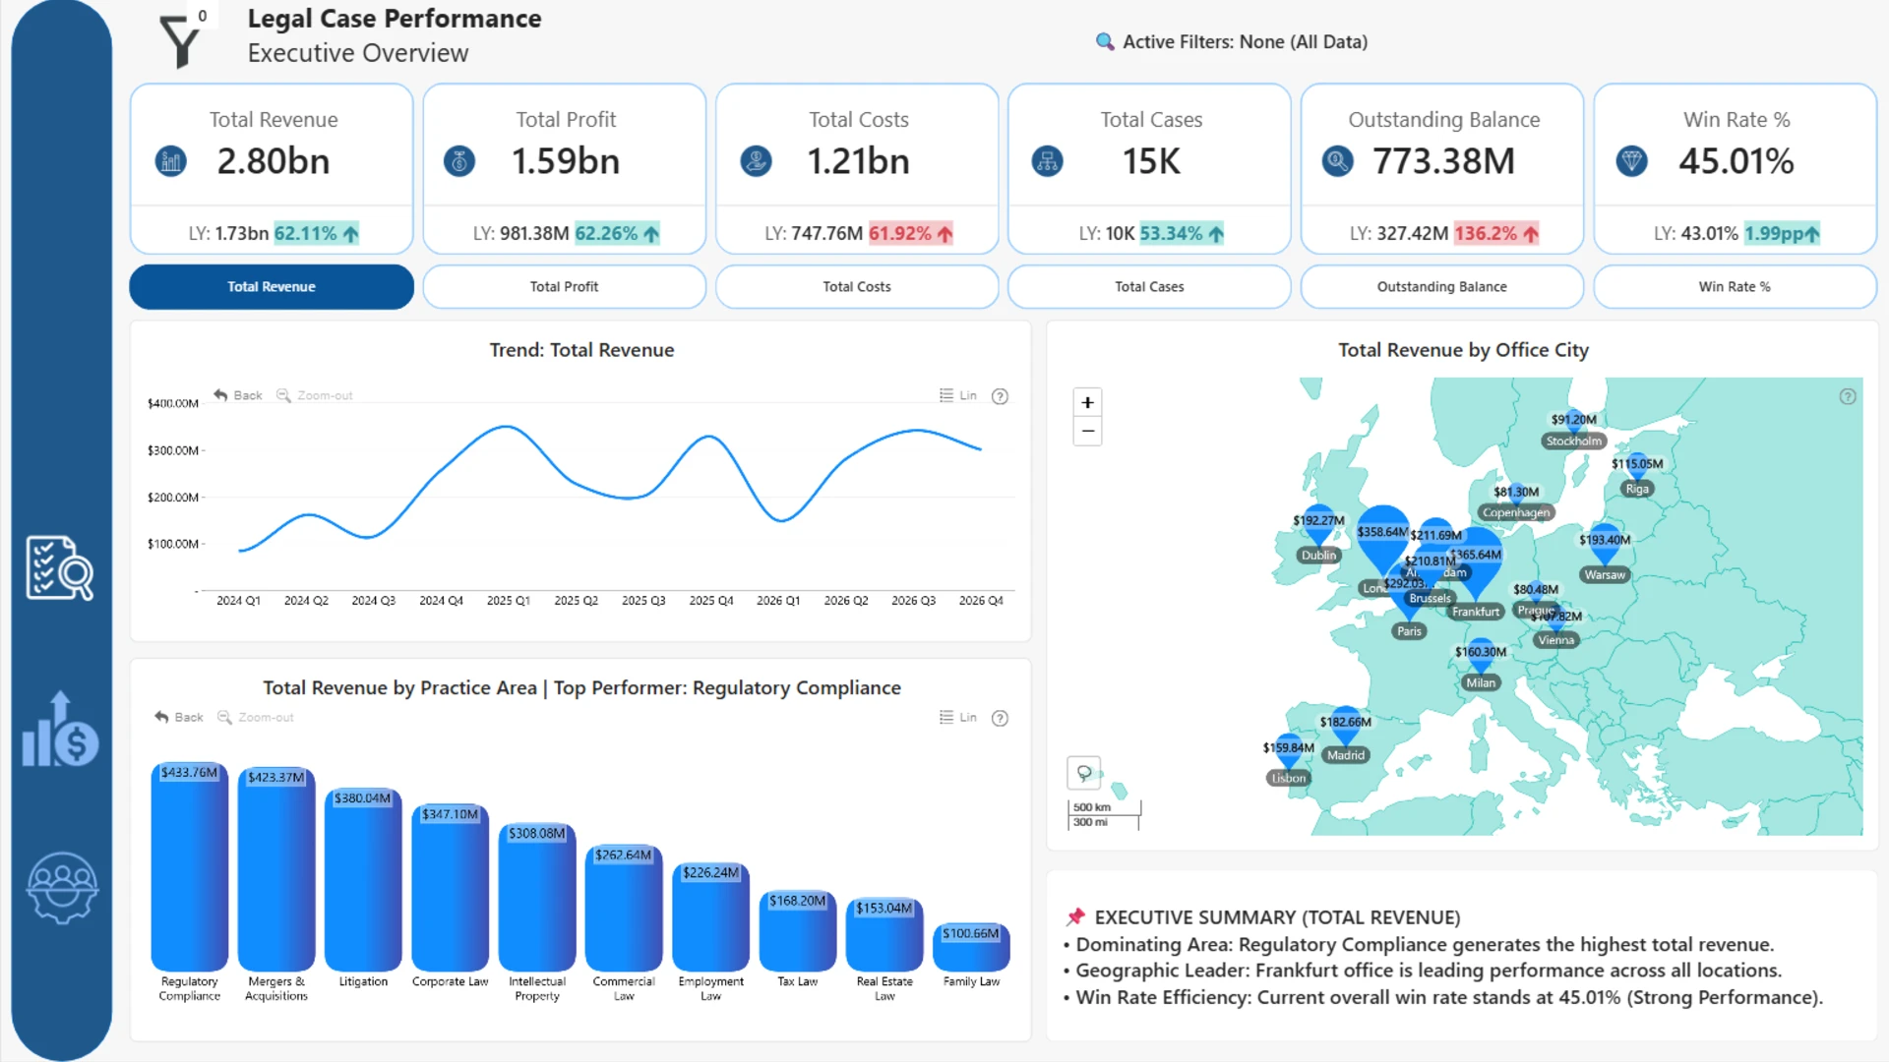Click the Madrid map pin
The height and width of the screenshot is (1062, 1889).
[x=1346, y=728]
